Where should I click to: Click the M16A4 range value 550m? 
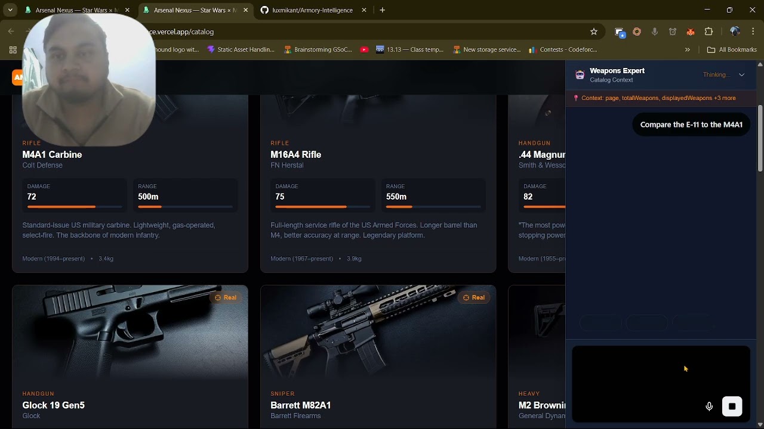pyautogui.click(x=396, y=197)
